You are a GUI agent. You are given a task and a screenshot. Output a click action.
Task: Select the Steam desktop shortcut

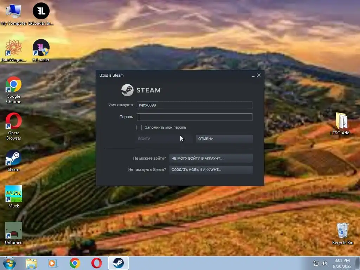click(14, 160)
